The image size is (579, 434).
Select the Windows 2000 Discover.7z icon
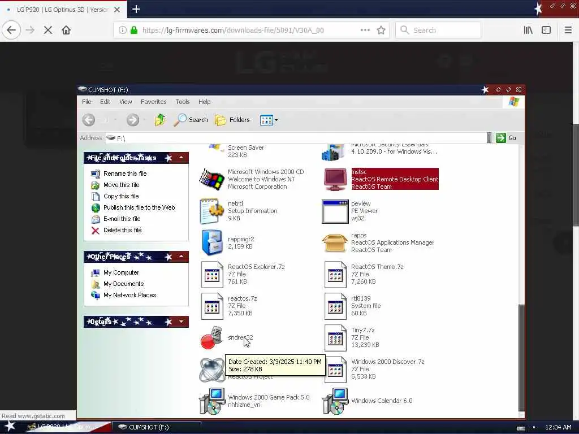(335, 370)
